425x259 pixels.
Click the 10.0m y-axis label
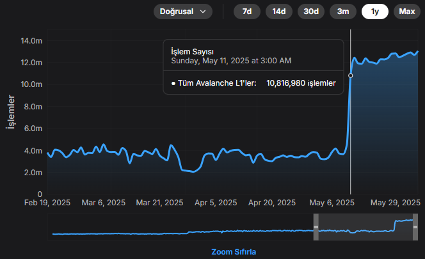pyautogui.click(x=31, y=84)
